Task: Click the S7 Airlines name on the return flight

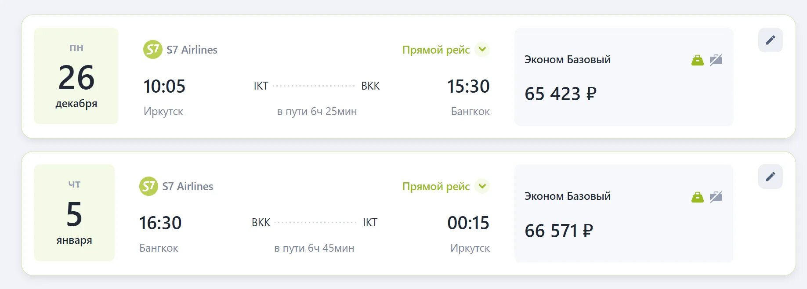Action: [x=188, y=187]
